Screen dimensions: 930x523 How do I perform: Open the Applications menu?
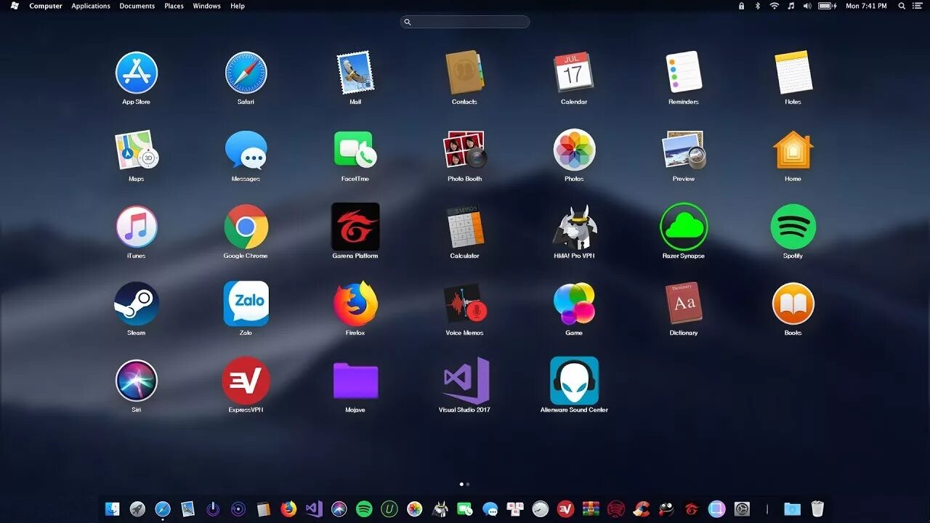[90, 6]
